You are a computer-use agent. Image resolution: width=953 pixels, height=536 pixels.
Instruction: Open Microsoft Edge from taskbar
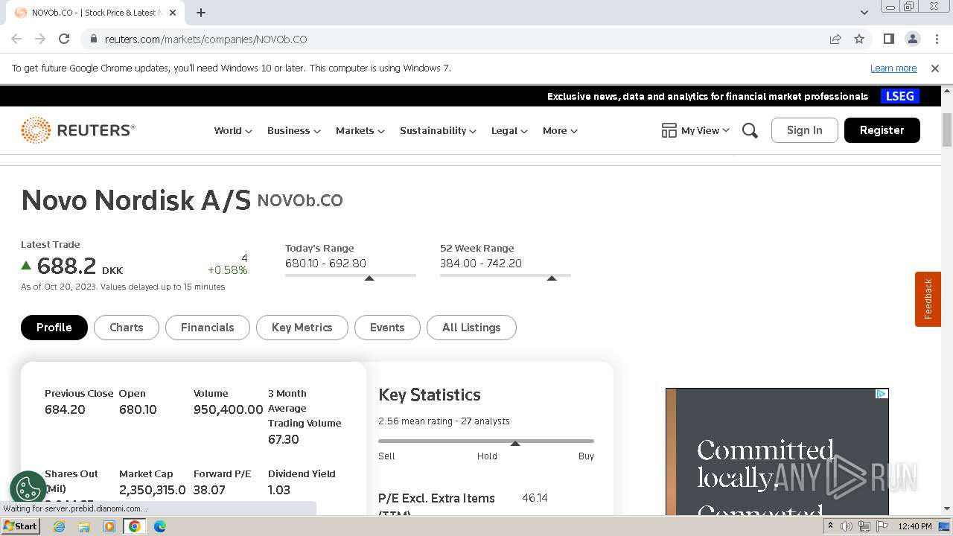[160, 526]
